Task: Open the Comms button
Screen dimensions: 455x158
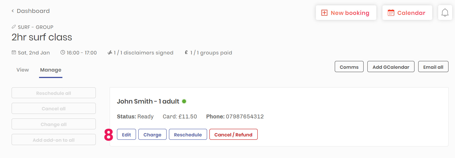Action: coord(349,67)
